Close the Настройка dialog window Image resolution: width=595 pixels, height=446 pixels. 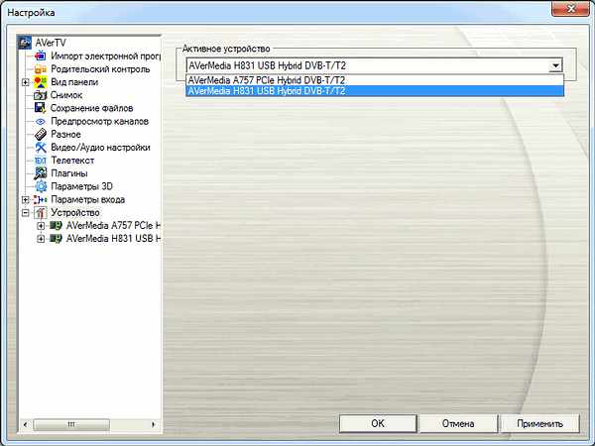pyautogui.click(x=570, y=8)
